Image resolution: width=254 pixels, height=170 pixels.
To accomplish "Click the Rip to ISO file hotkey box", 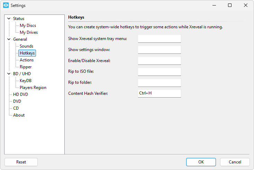I will (159, 72).
